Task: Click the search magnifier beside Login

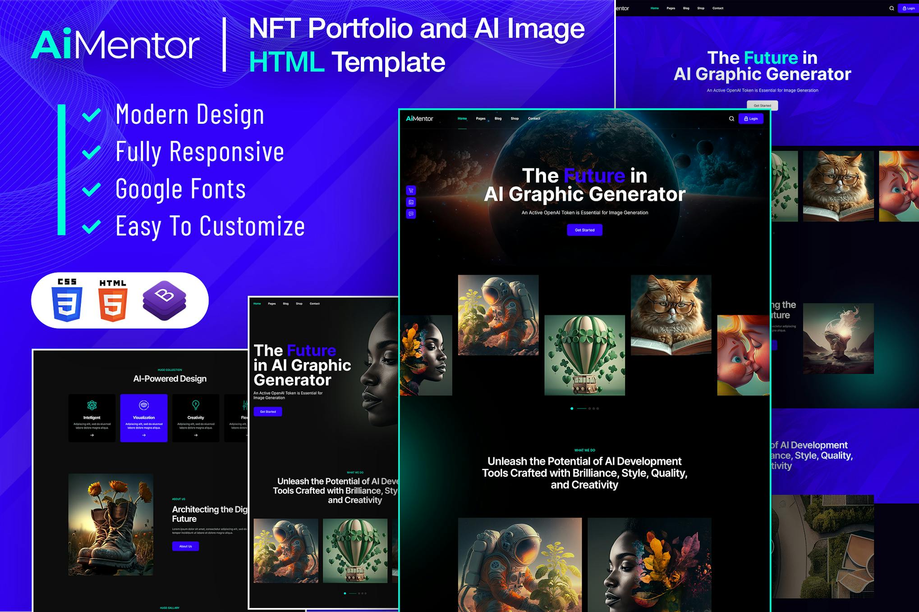Action: 731,119
